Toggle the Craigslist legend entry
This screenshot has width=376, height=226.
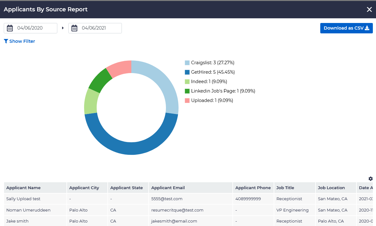pyautogui.click(x=213, y=63)
